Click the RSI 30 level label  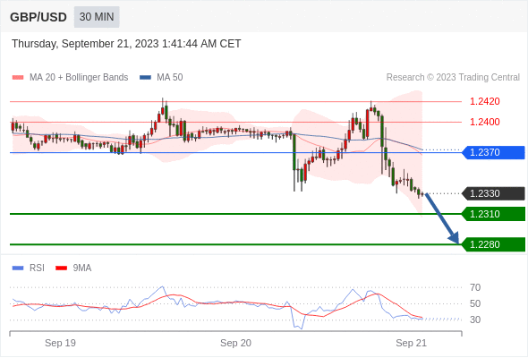(475, 320)
